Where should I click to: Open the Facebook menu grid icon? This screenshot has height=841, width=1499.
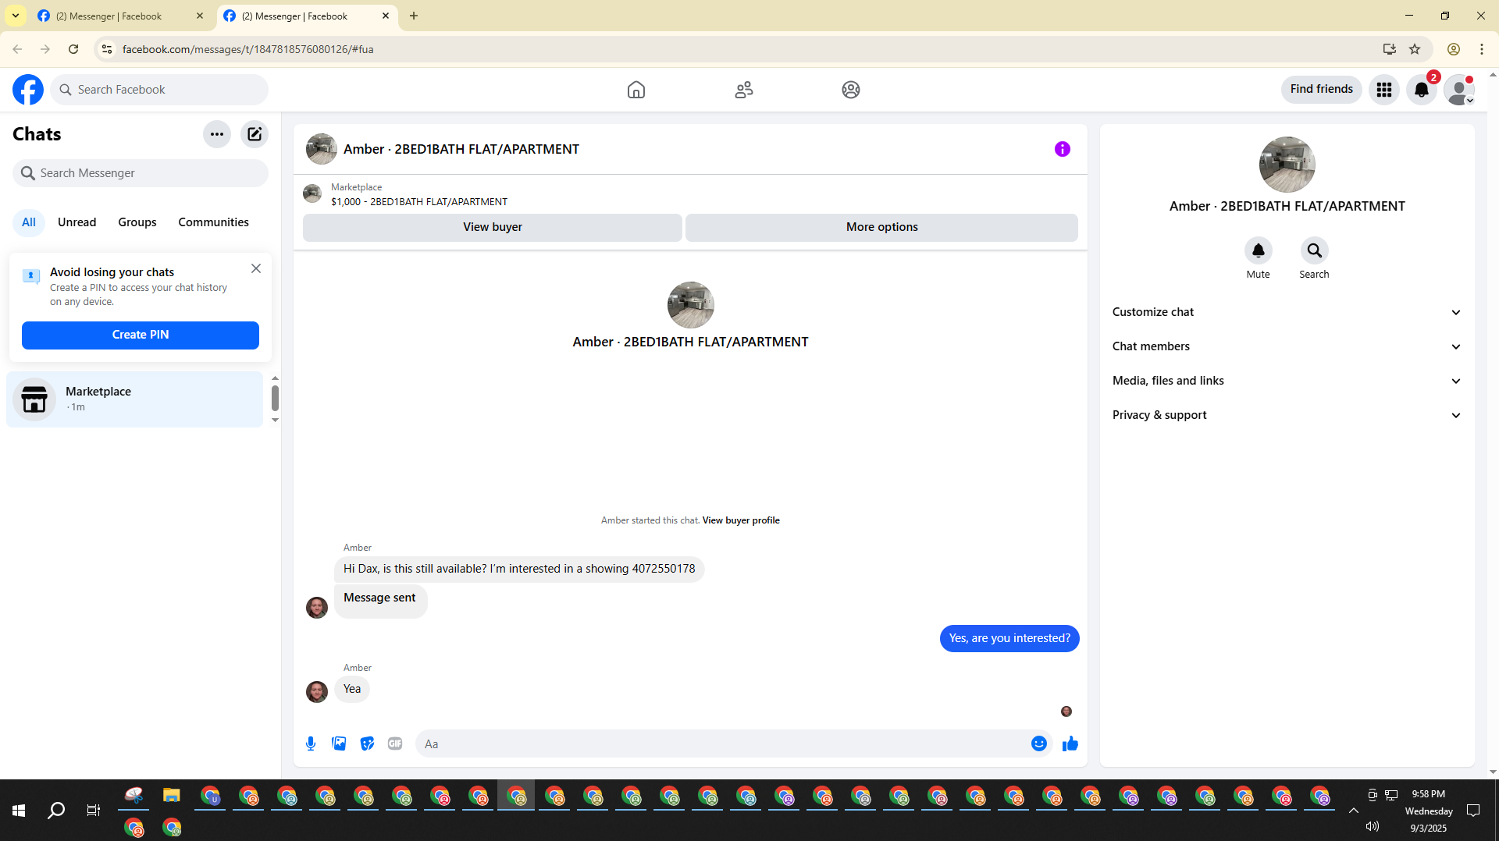tap(1384, 90)
